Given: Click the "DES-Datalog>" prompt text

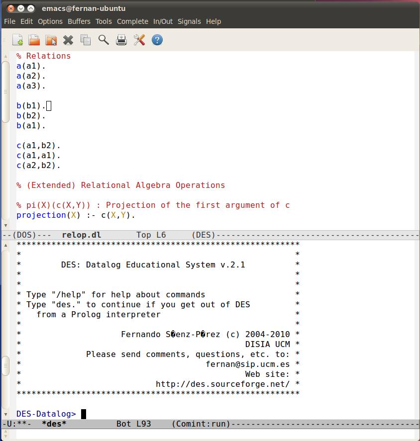Looking at the screenshot, I should pos(46,414).
